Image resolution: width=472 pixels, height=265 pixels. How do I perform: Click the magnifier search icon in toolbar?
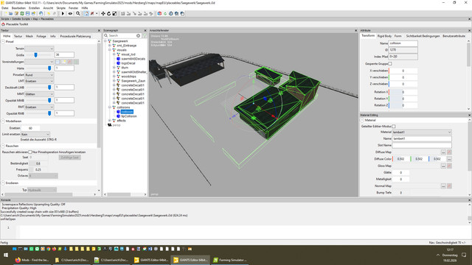point(78,13)
